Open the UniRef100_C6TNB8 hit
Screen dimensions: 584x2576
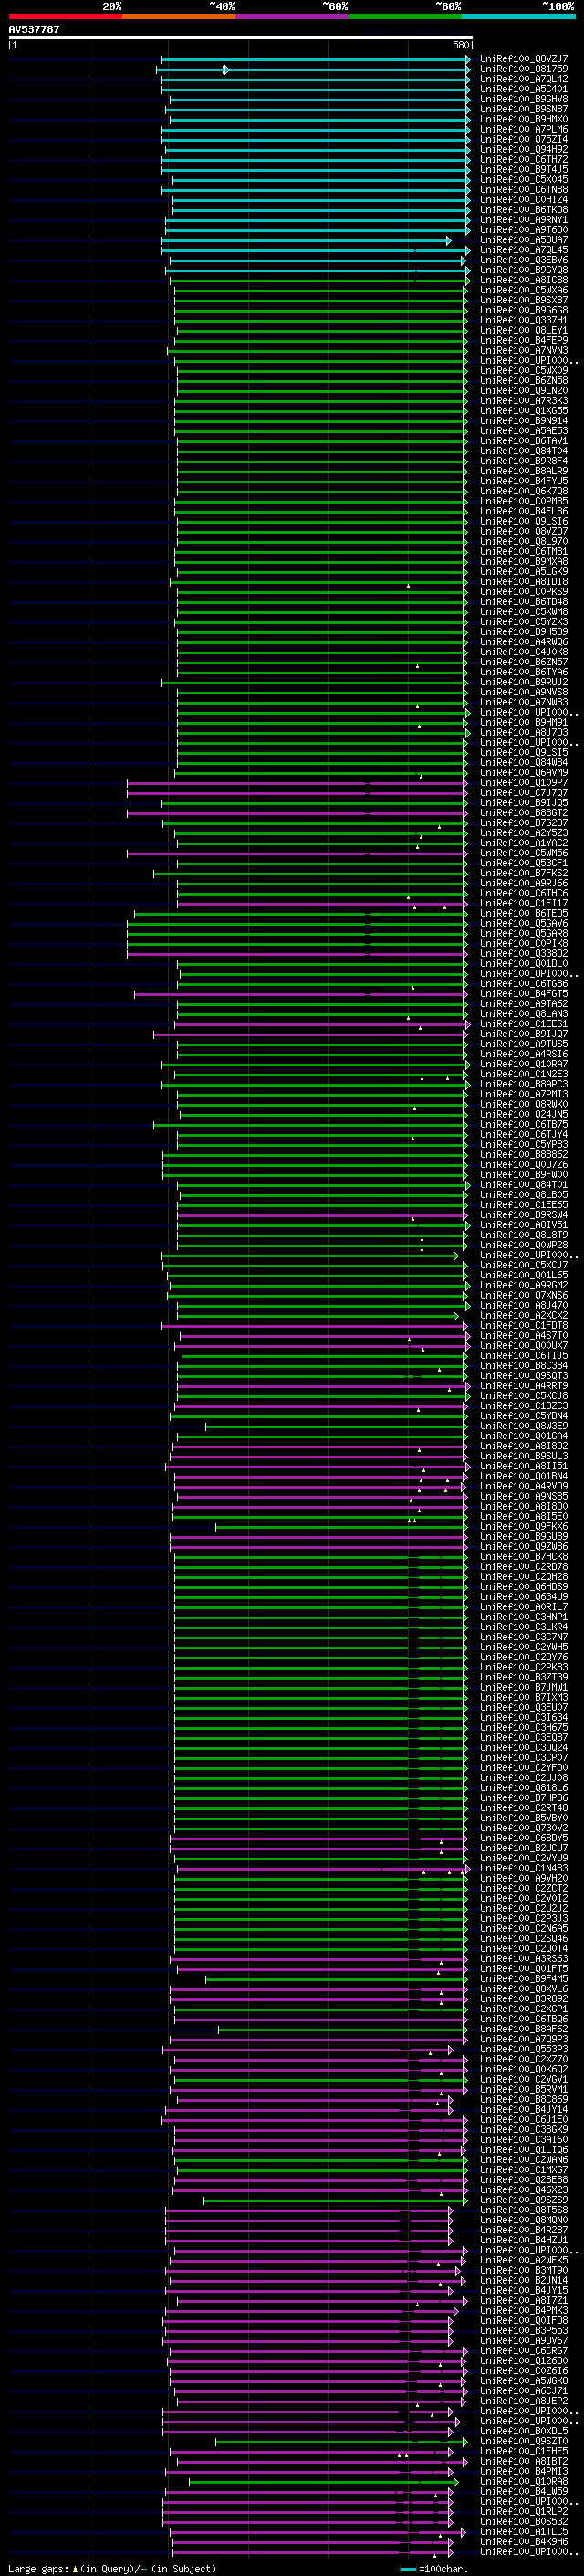tap(523, 189)
